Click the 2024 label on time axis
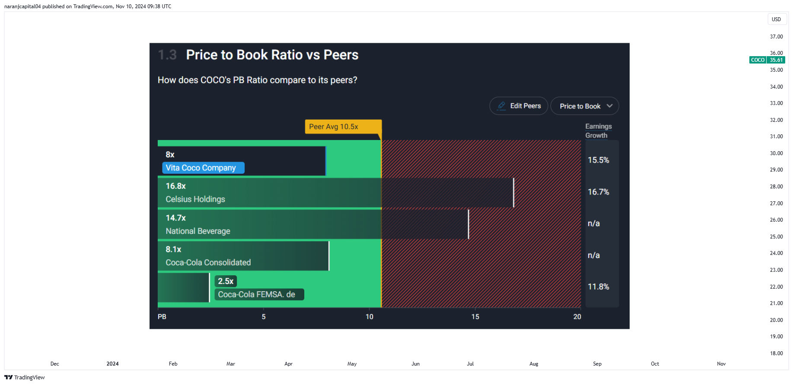Viewport: 793px width, 385px height. 112,364
